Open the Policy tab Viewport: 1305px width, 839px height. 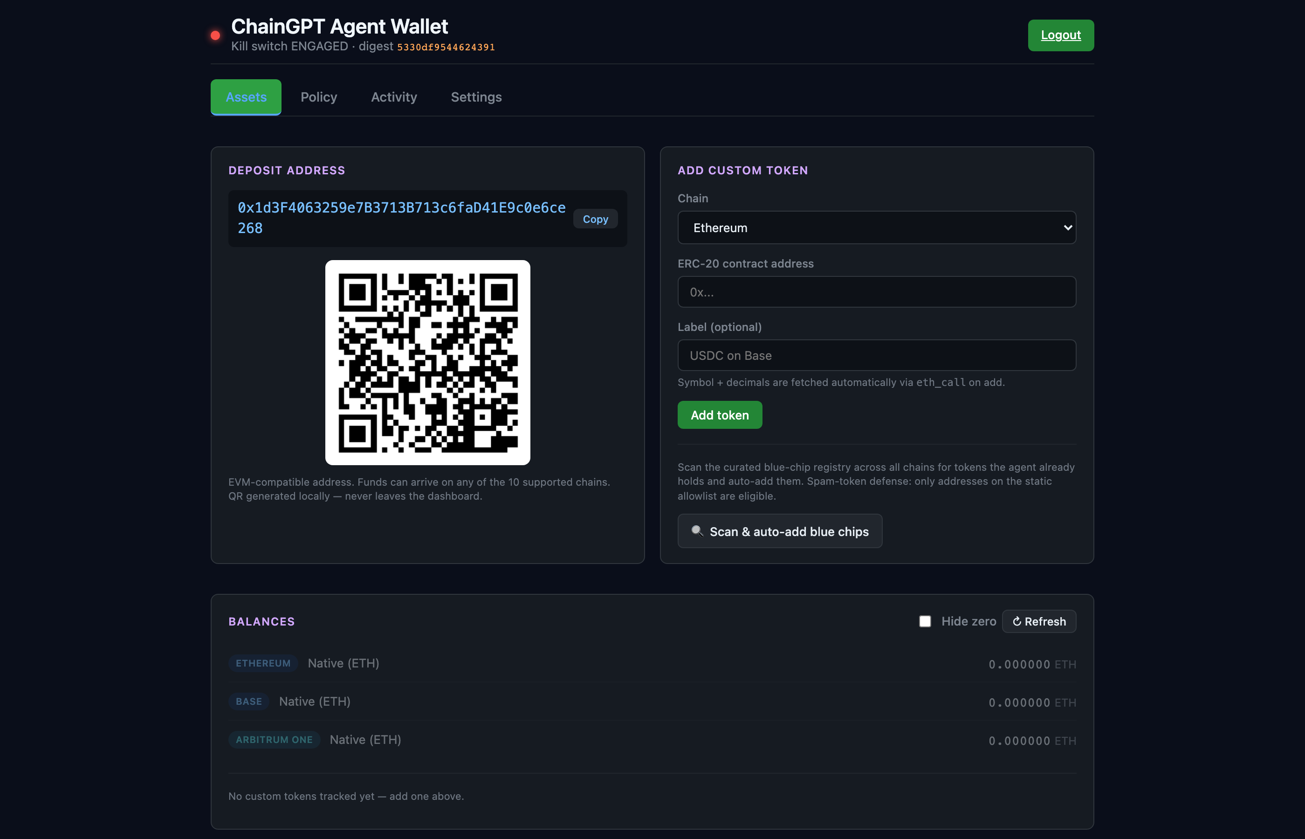click(x=319, y=97)
